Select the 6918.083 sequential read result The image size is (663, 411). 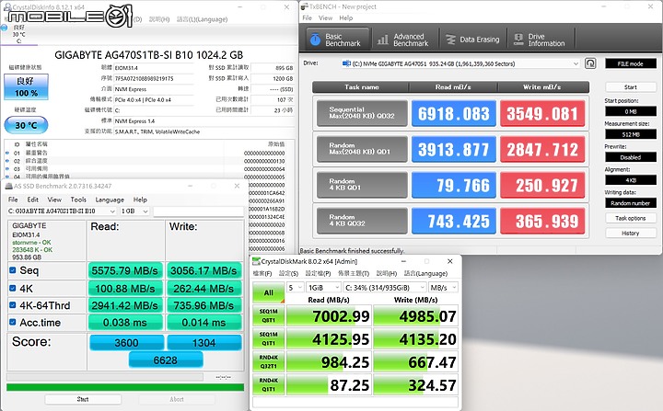454,113
